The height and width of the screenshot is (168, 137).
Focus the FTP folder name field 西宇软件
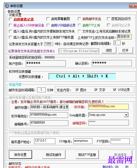coord(124,37)
